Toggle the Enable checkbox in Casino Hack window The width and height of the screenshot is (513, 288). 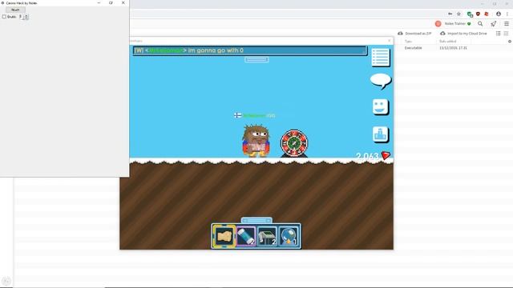pyautogui.click(x=4, y=17)
